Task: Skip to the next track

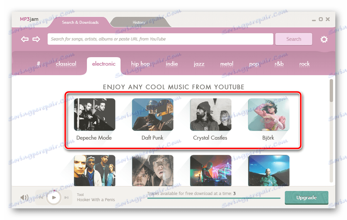Action: coord(66,197)
